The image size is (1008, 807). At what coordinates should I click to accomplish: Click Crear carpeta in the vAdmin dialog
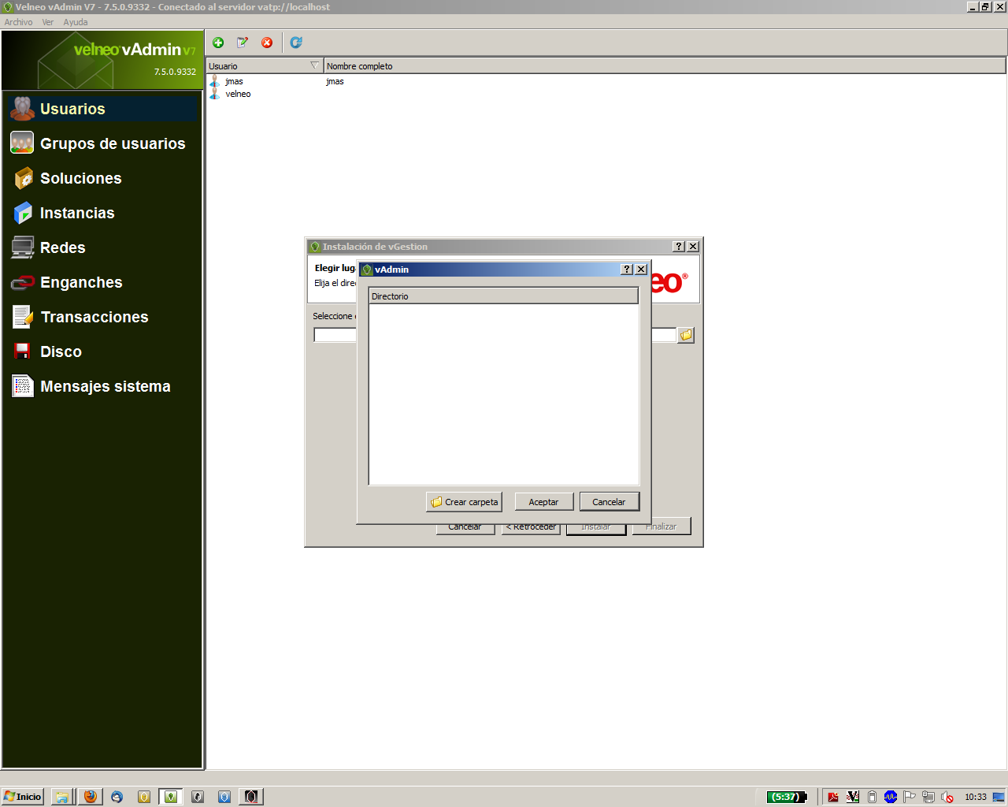(465, 502)
